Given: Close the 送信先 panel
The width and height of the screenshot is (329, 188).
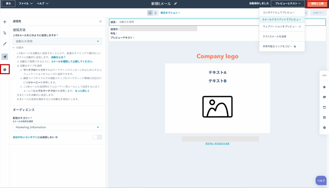Looking at the screenshot, I should [x=100, y=21].
